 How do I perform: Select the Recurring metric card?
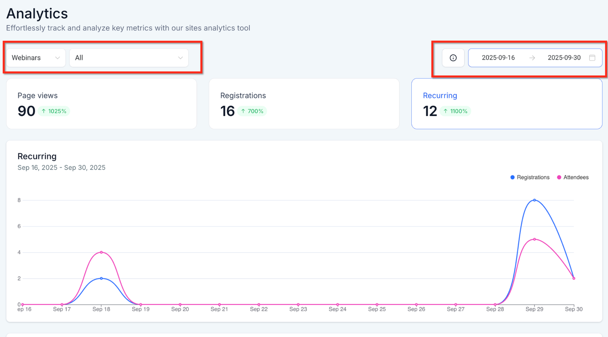pos(506,103)
